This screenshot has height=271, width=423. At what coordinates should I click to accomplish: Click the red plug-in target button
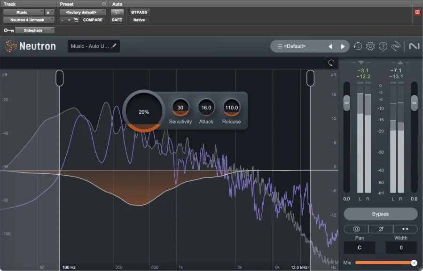point(417,12)
